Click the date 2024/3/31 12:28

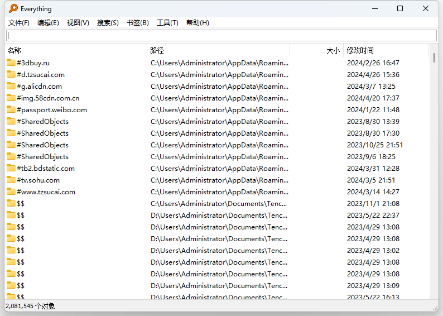(x=373, y=169)
